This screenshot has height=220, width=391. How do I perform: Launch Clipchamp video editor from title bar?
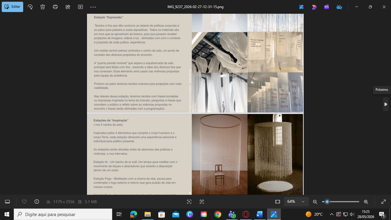coord(327,7)
